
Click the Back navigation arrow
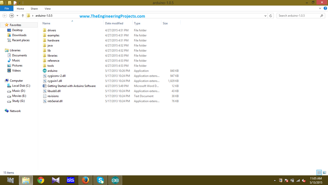(x=5, y=16)
